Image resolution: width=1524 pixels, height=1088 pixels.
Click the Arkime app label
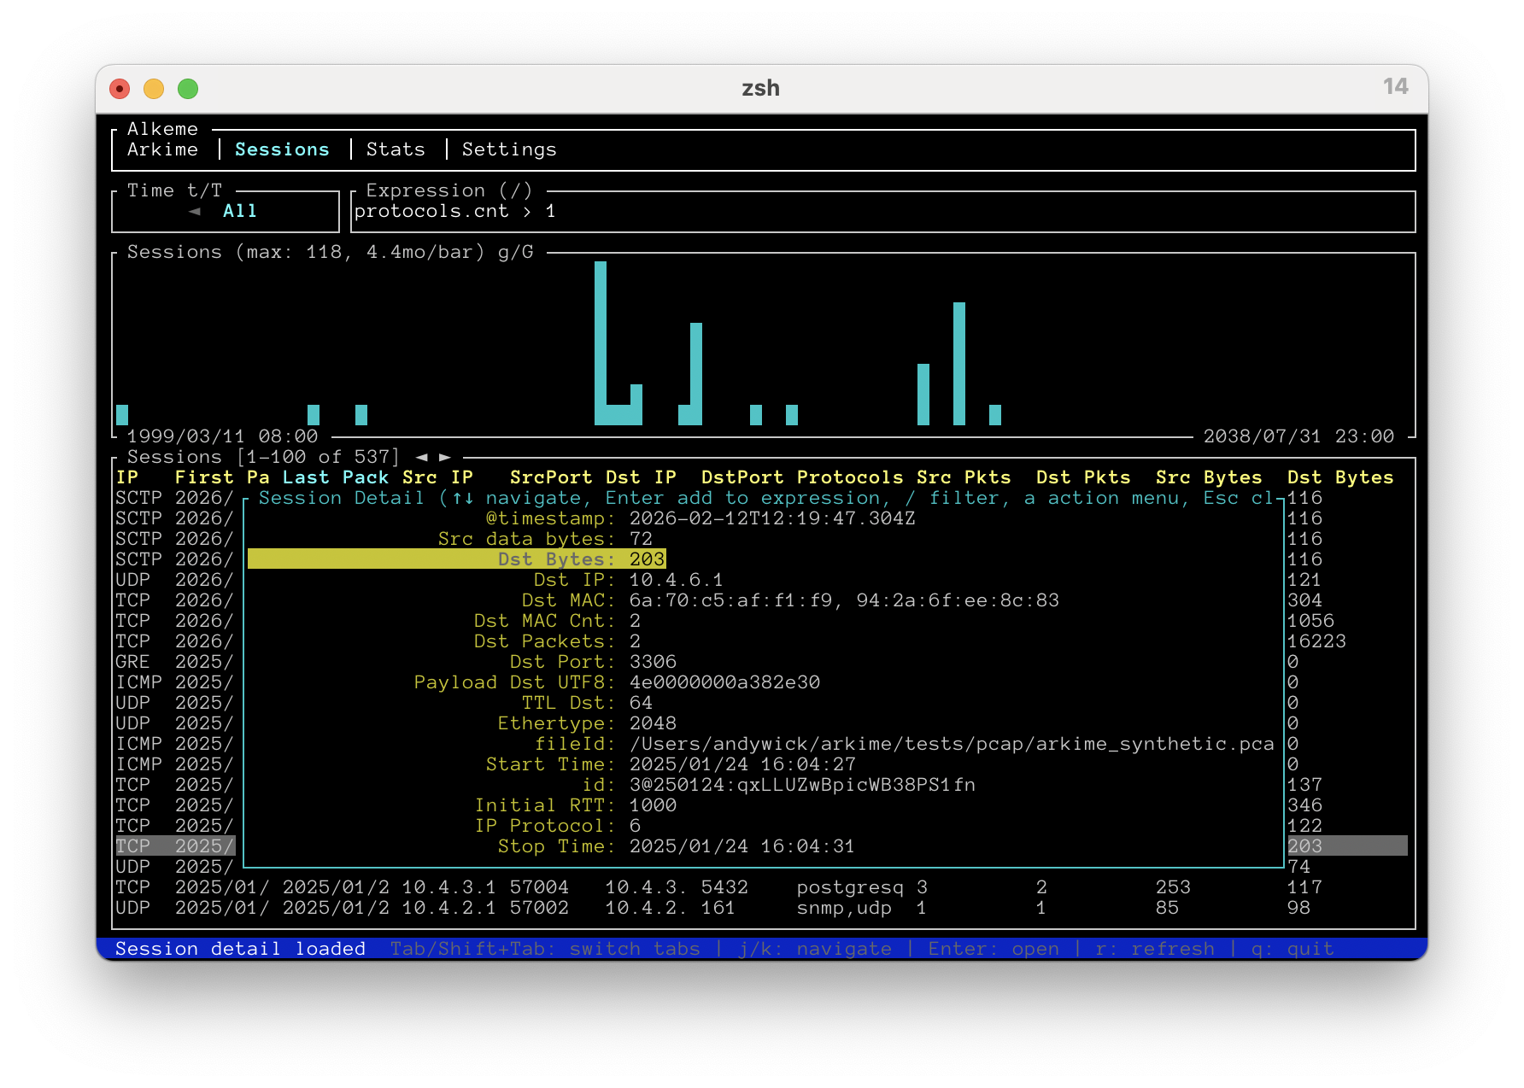[x=162, y=149]
